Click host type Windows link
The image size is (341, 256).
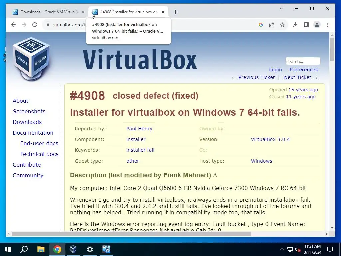click(x=262, y=161)
